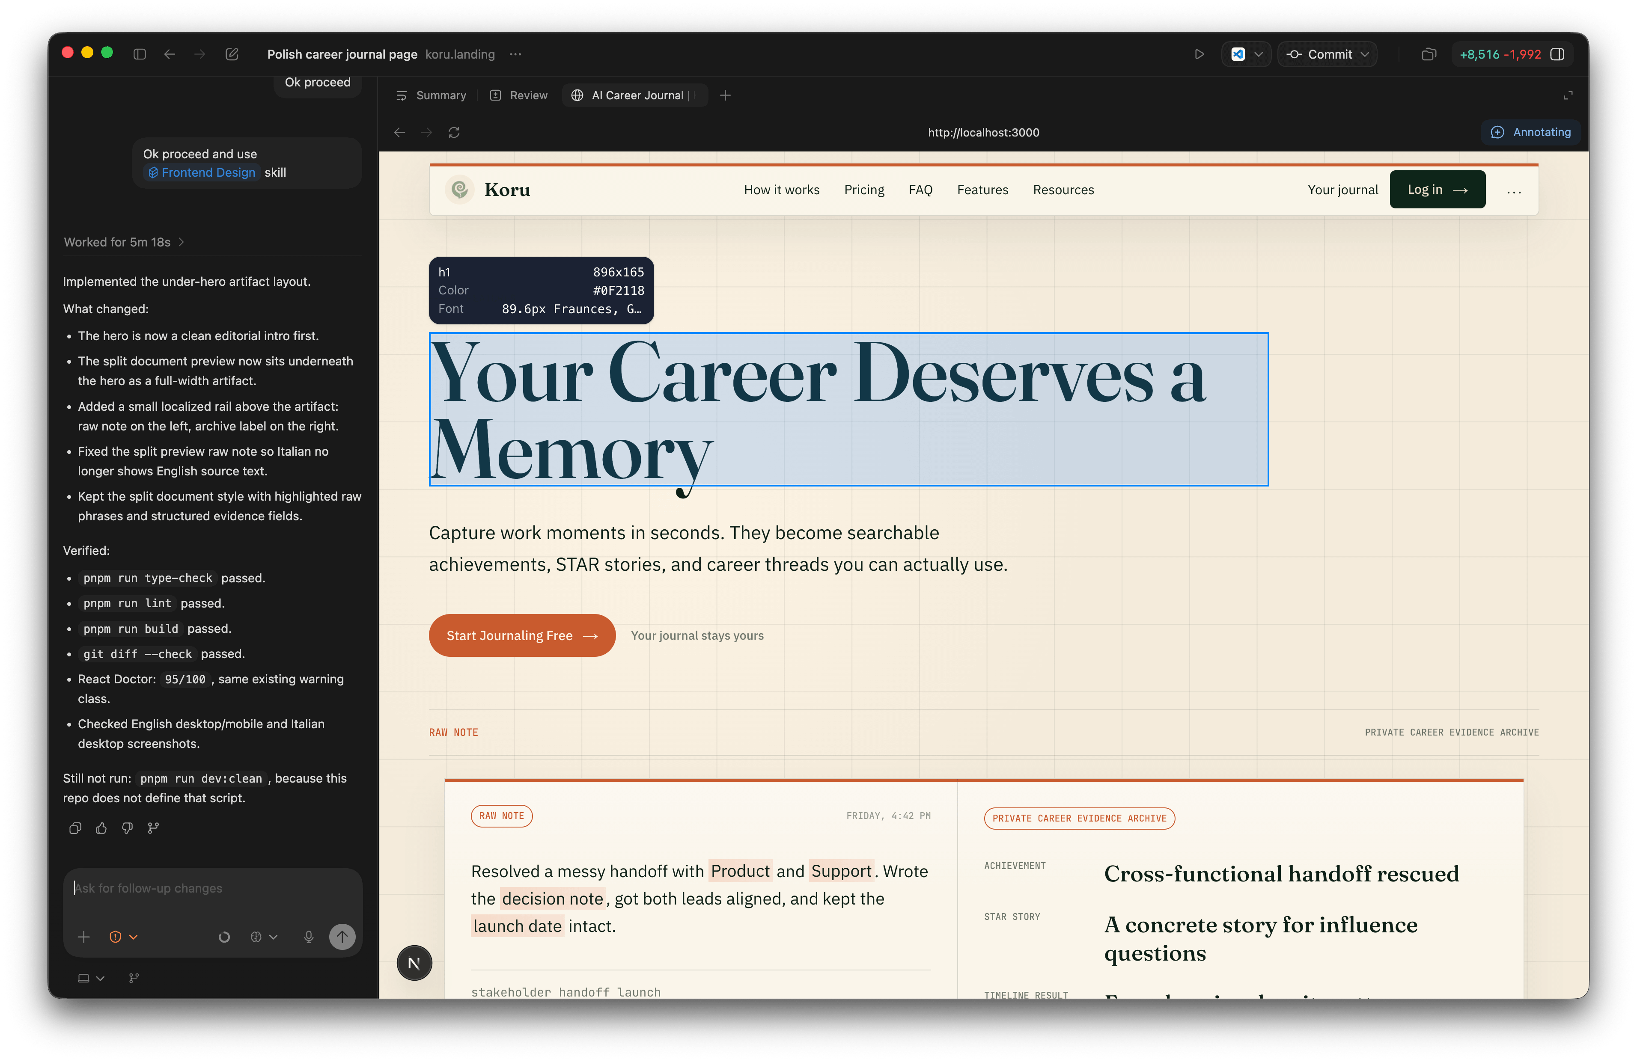
Task: Browser preview back arrow
Action: point(400,133)
